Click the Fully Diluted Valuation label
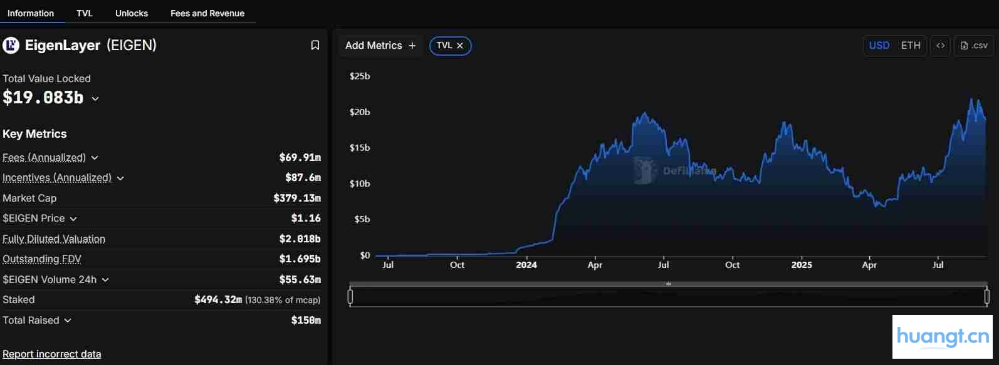This screenshot has width=999, height=365. tap(54, 239)
